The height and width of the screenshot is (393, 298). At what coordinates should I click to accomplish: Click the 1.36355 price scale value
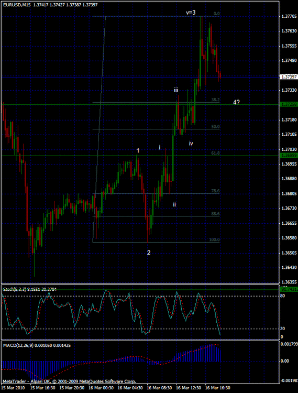(289, 282)
